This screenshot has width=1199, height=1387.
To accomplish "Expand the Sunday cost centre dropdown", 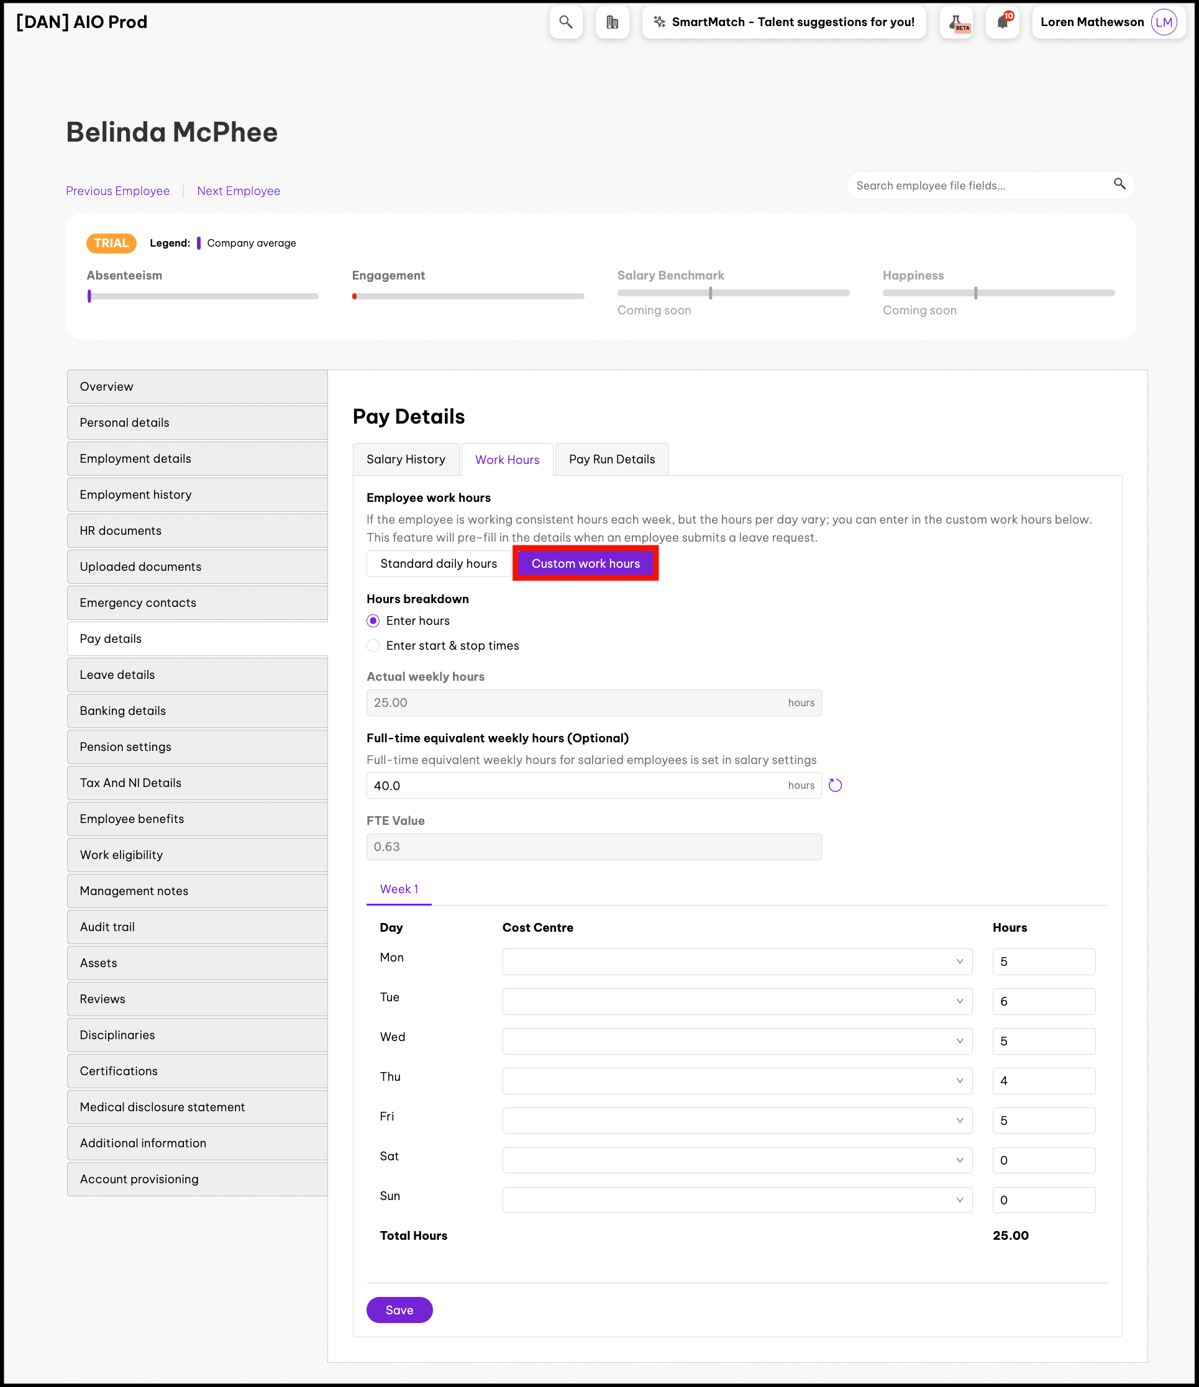I will (737, 1199).
